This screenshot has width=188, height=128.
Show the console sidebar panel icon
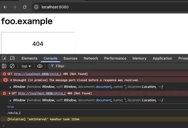click(4, 66)
